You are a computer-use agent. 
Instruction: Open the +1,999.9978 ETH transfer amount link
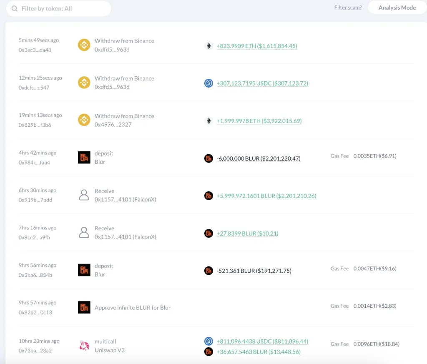point(259,121)
